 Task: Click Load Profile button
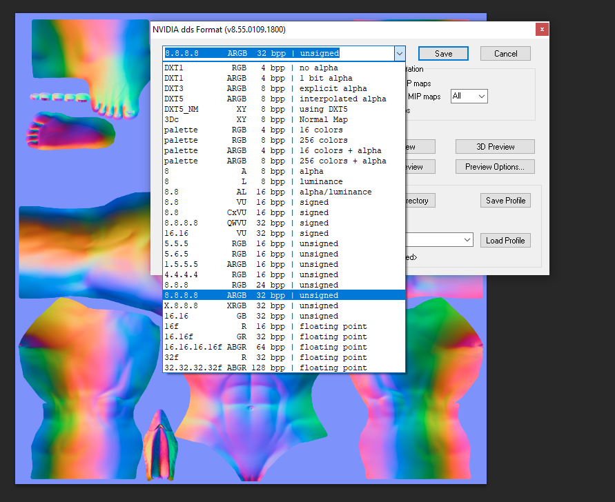point(505,241)
